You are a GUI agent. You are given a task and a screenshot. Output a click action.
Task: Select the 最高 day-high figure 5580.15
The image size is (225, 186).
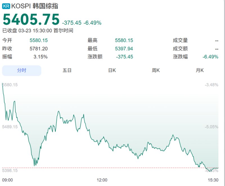pos(125,40)
